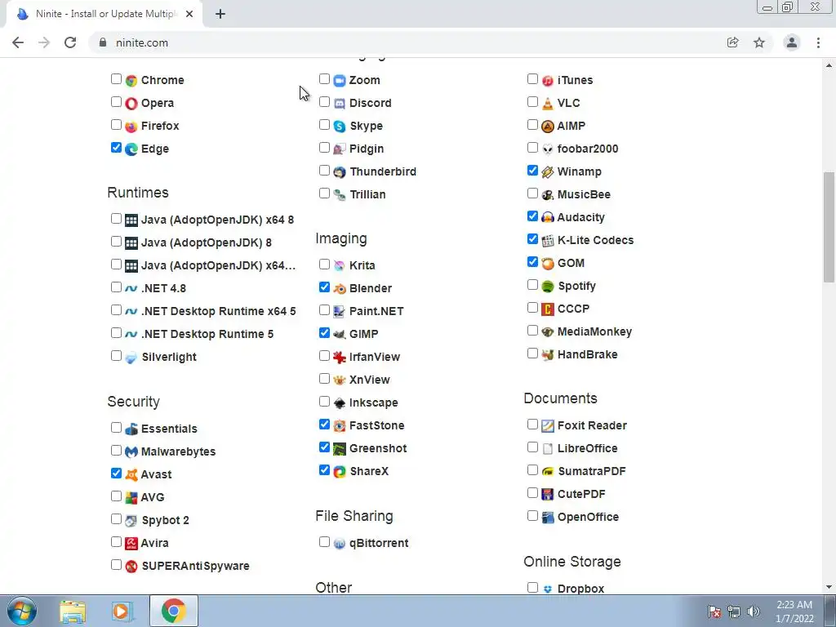836x627 pixels.
Task: Open the Windows Start menu
Action: tap(22, 611)
